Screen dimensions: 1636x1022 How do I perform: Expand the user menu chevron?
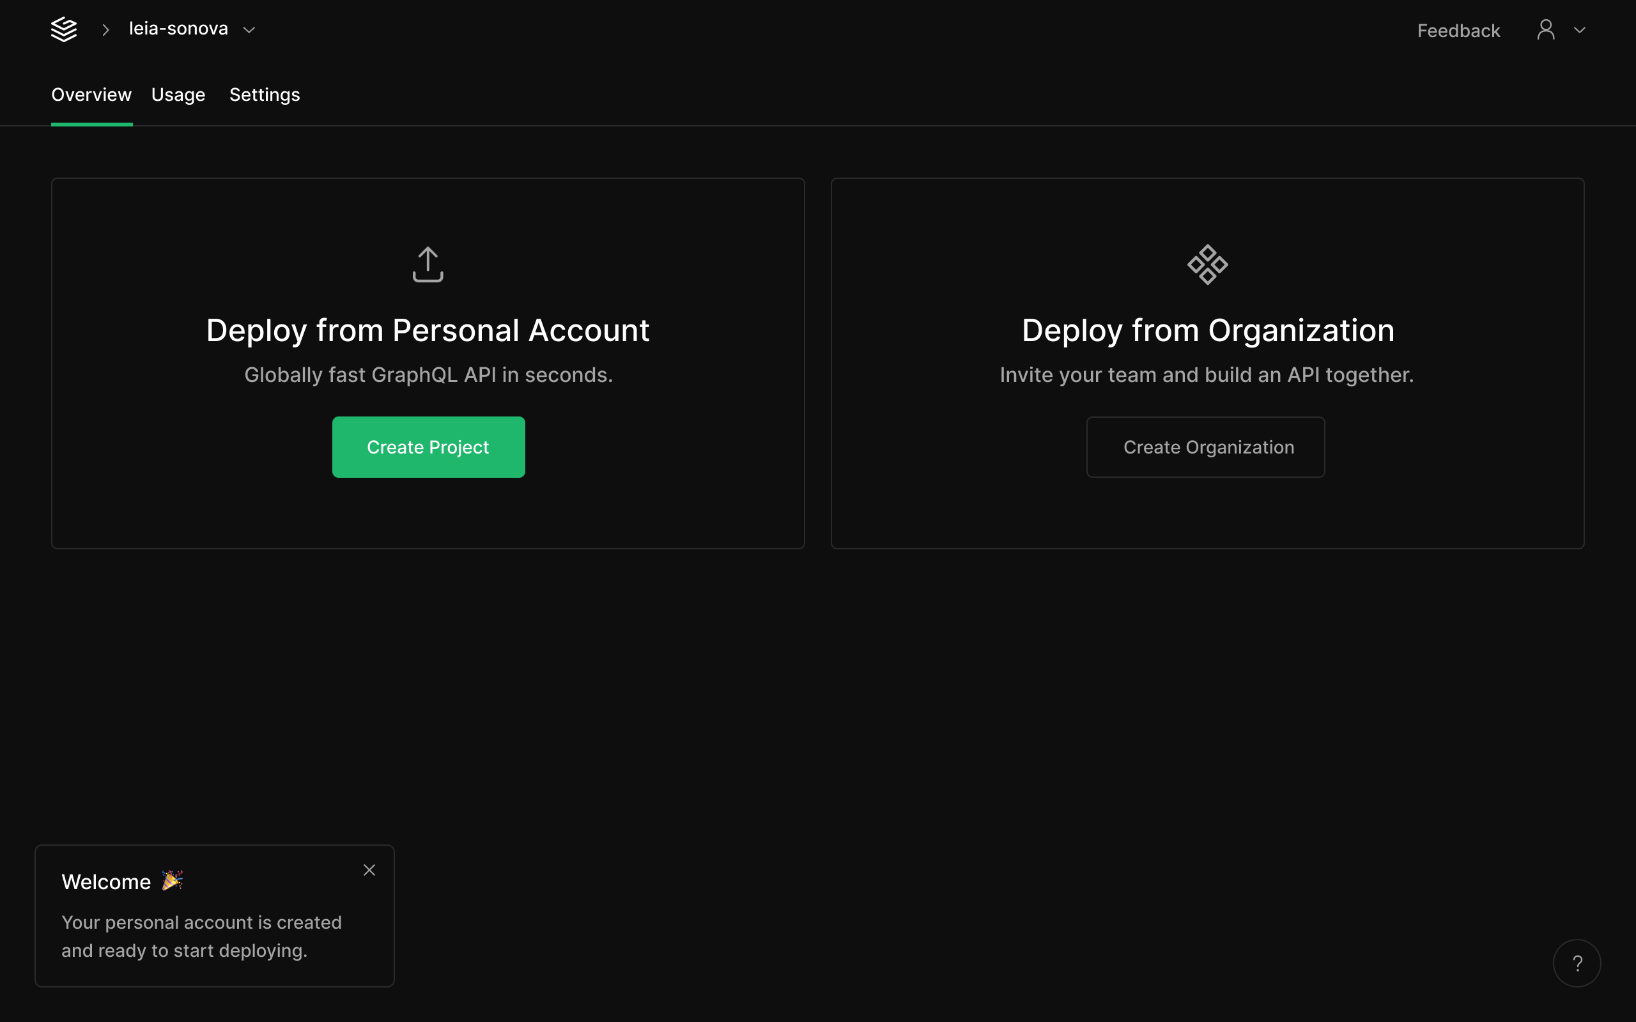coord(1580,30)
